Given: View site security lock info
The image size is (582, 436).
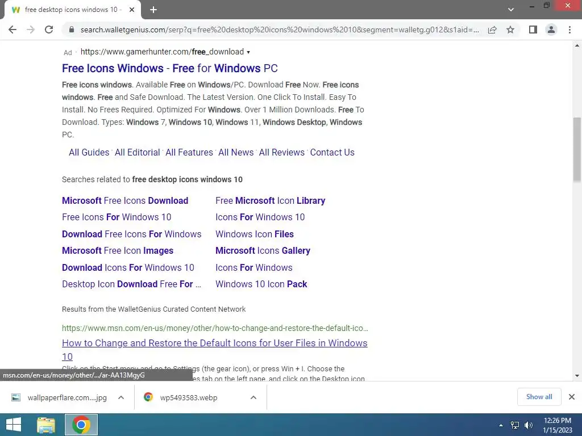Looking at the screenshot, I should 72,30.
